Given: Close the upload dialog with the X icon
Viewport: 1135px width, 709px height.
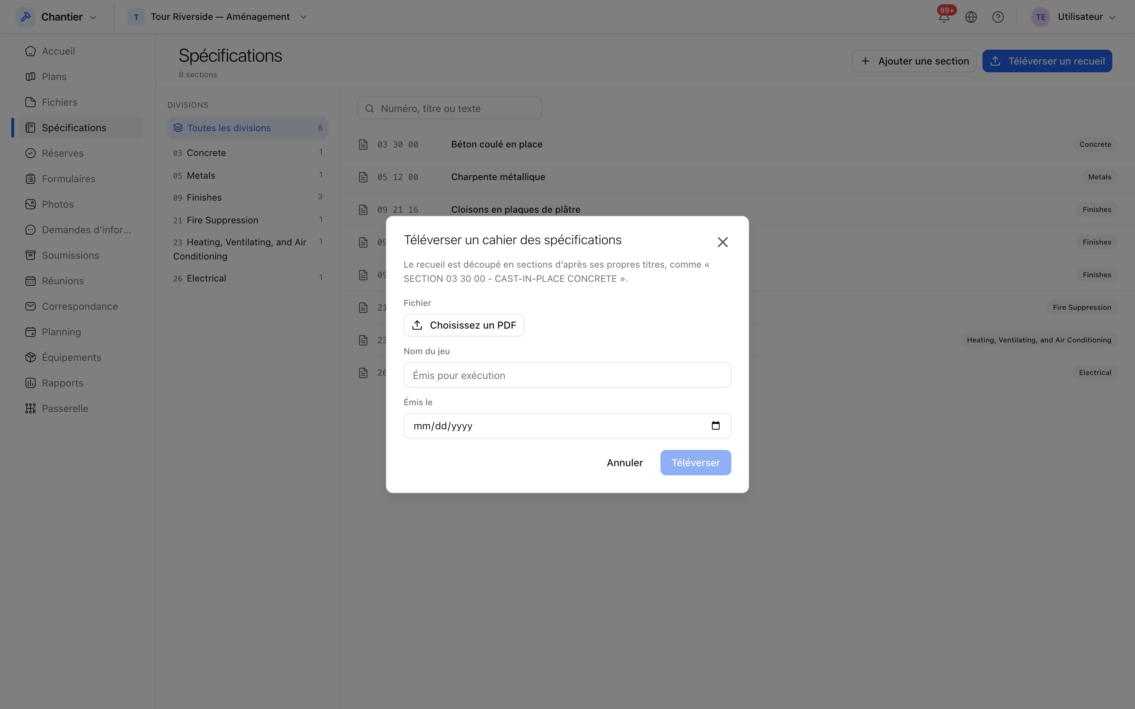Looking at the screenshot, I should [722, 242].
